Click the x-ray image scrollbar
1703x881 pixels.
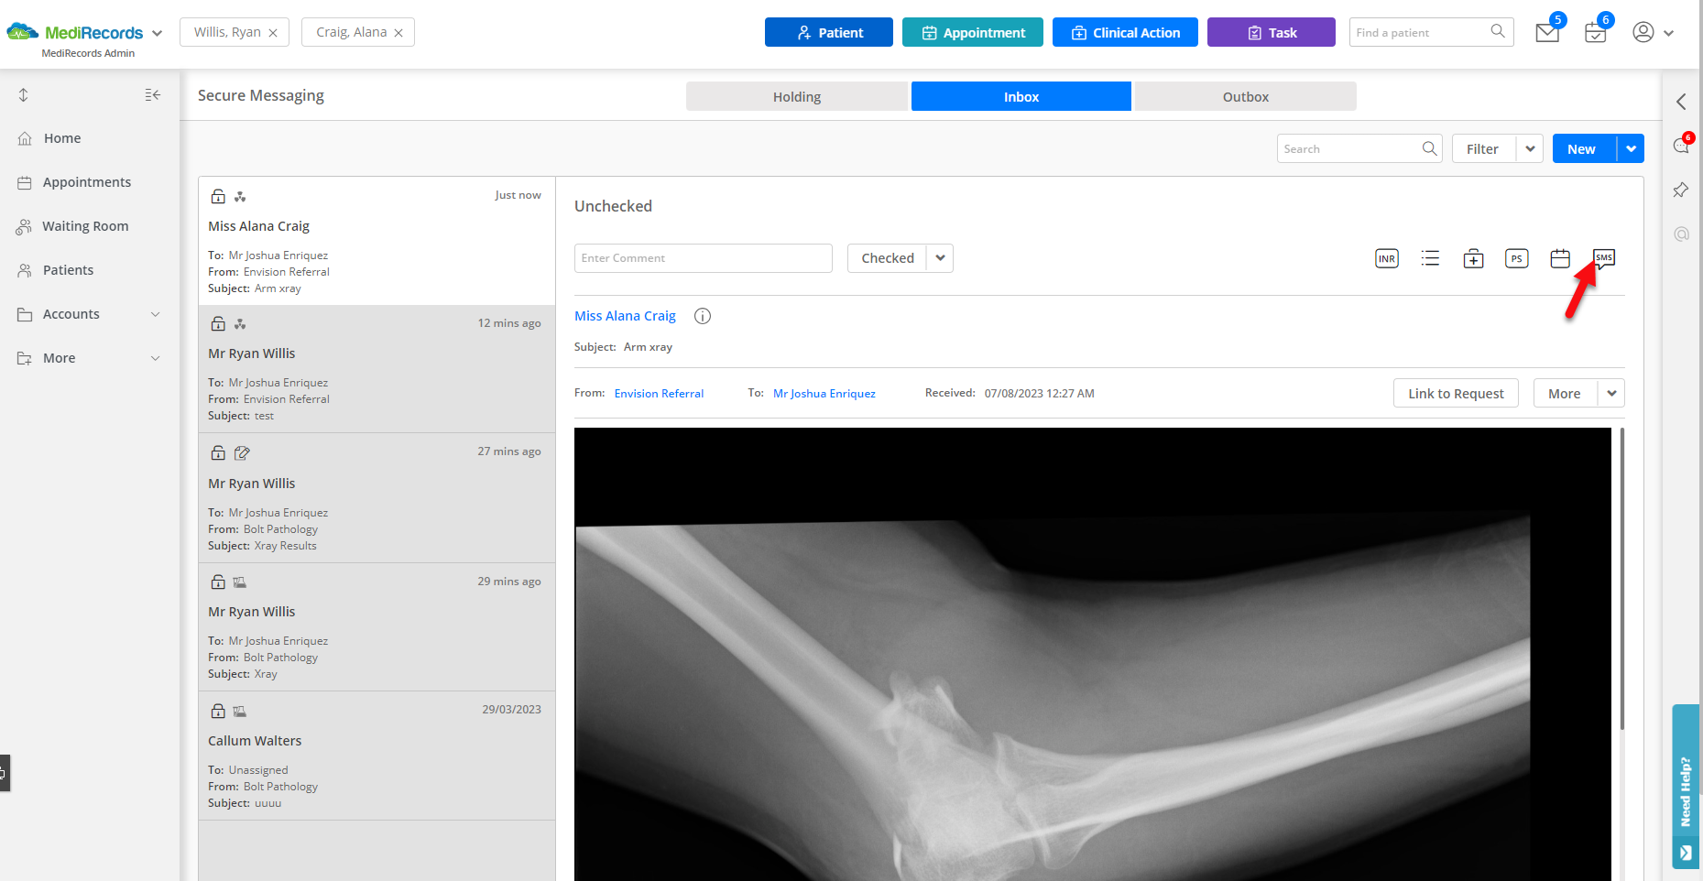pos(1621,579)
